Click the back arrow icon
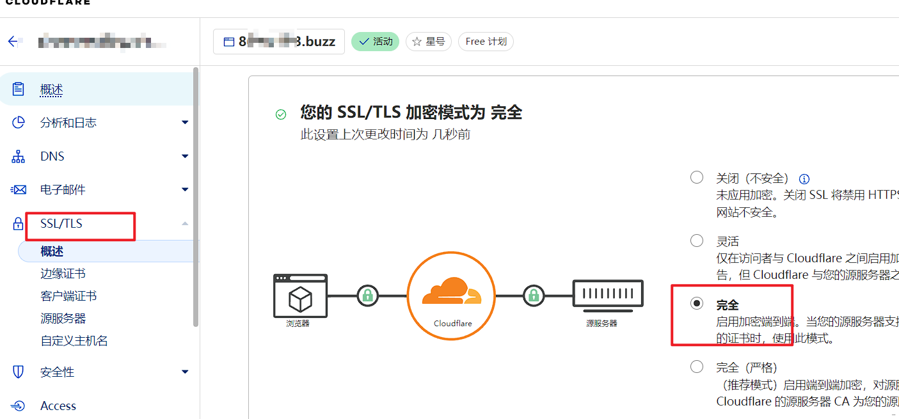 click(x=13, y=42)
